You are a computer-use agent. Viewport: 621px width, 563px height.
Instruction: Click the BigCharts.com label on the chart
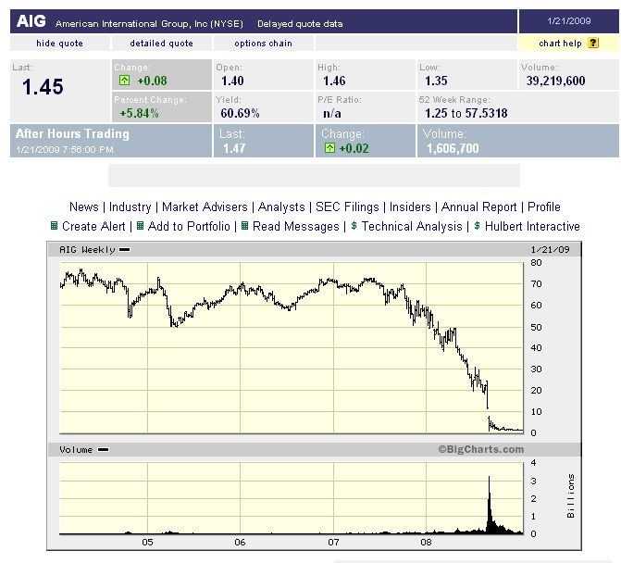tap(481, 449)
